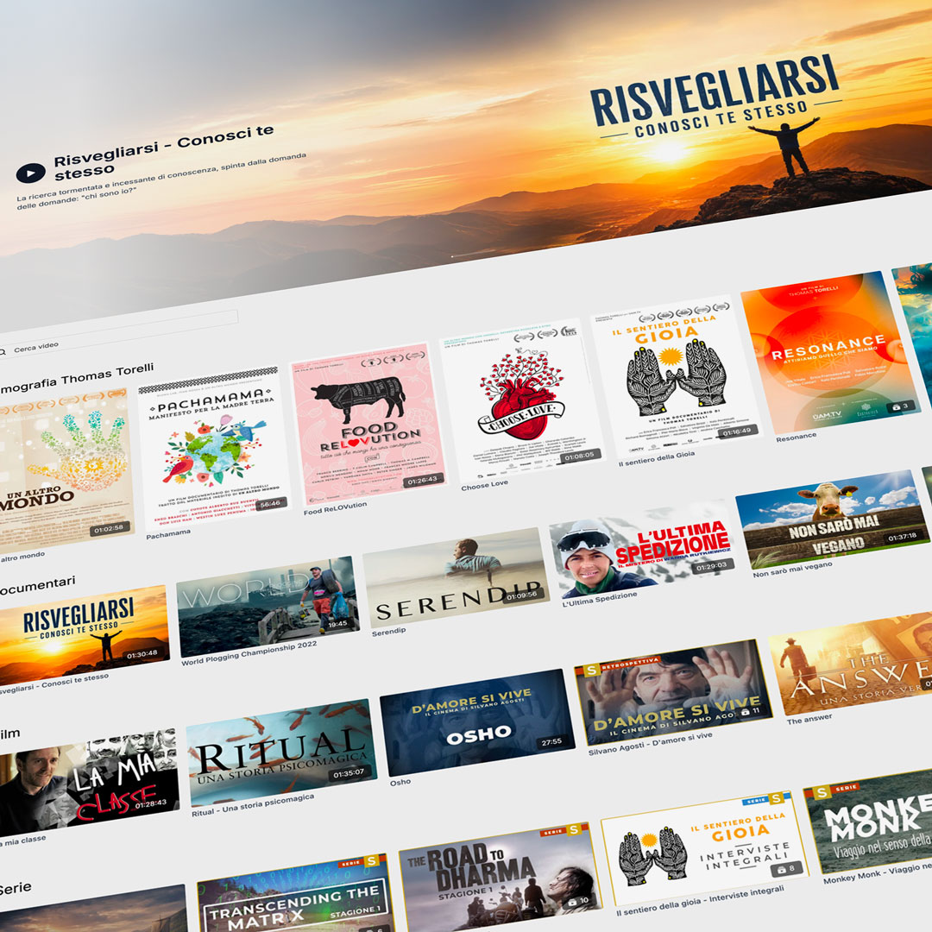
Task: Focus the Cerca video search field
Action: [x=119, y=331]
